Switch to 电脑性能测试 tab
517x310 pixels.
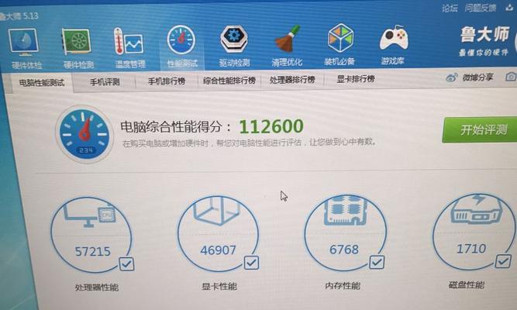(x=41, y=82)
